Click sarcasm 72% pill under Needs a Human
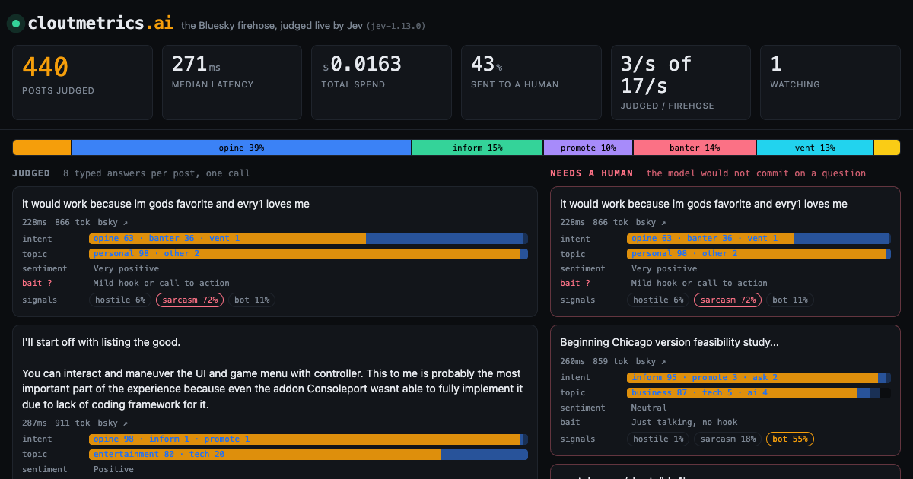Image resolution: width=913 pixels, height=479 pixels. click(x=728, y=300)
